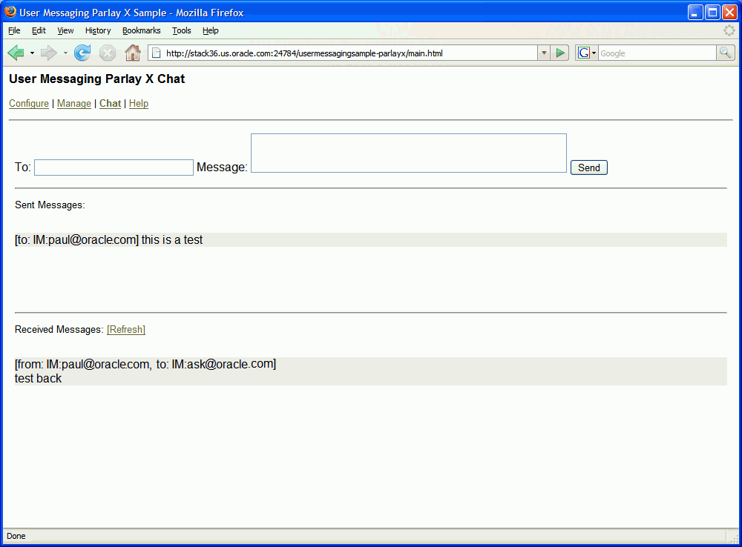The image size is (742, 547).
Task: Click the 'Done' status bar text
Action: [16, 536]
